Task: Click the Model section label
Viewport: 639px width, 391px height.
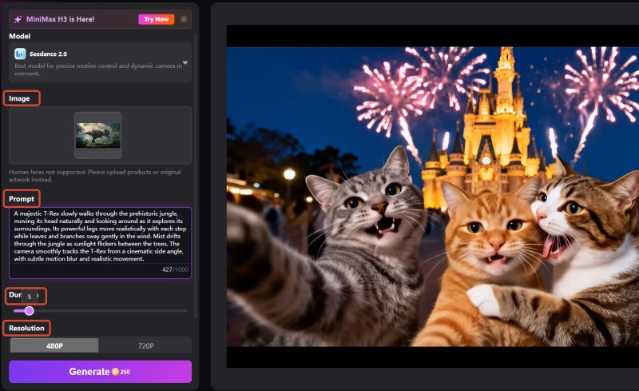Action: coord(19,36)
